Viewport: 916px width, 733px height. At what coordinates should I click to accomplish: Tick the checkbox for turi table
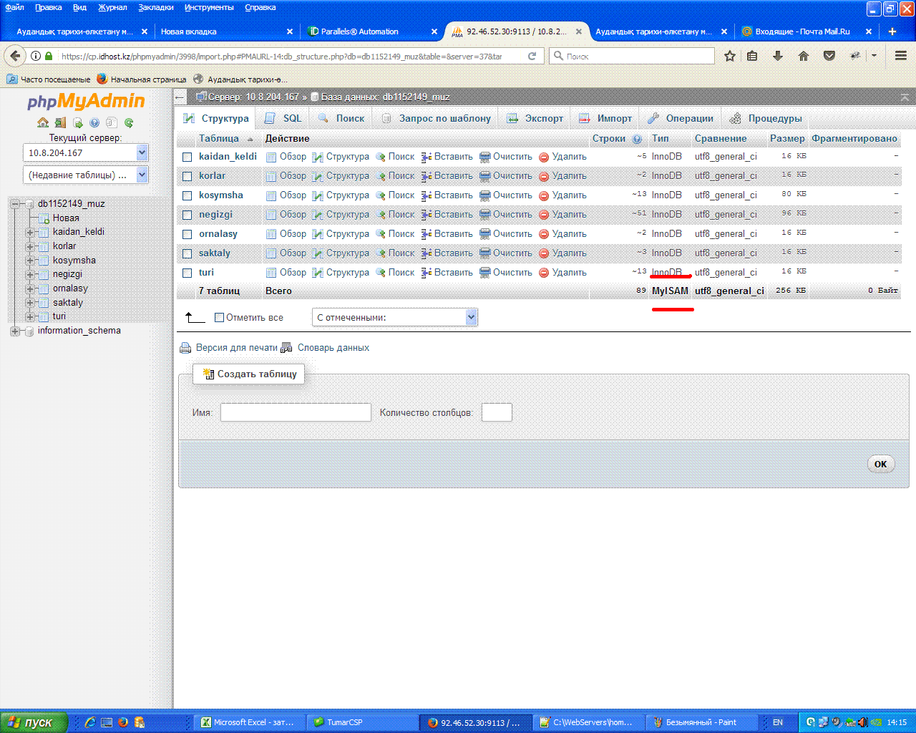point(187,273)
